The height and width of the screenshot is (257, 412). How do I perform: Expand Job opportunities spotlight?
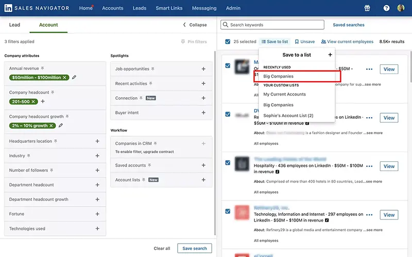[203, 69]
